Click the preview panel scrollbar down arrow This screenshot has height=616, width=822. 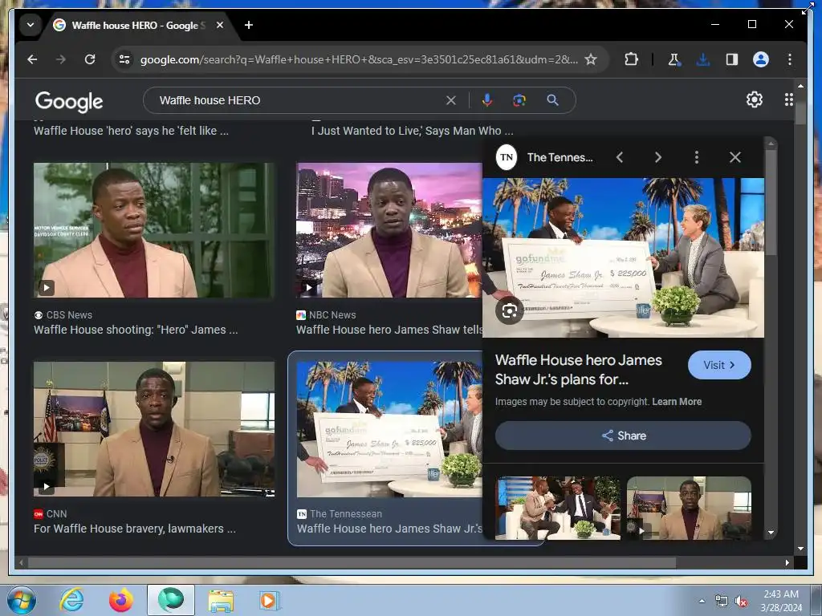(771, 533)
